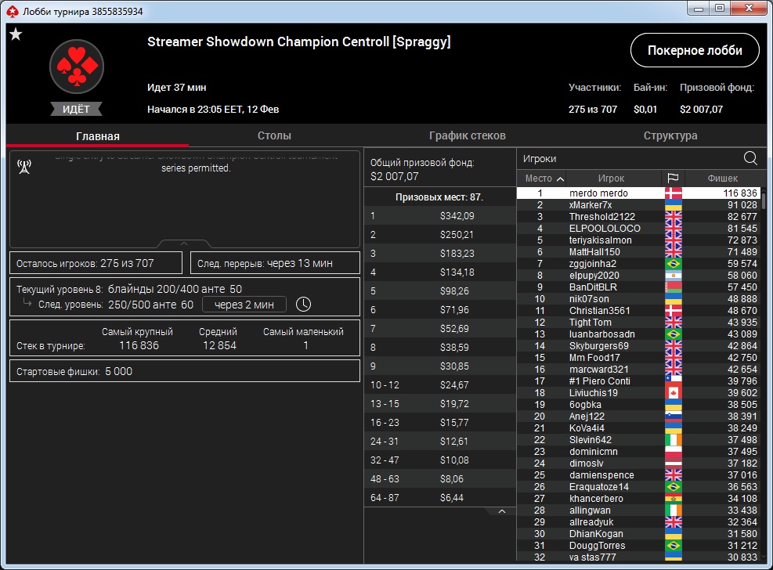Click BanDitBLR's Belarus flag
This screenshot has height=570, width=773.
(x=673, y=287)
